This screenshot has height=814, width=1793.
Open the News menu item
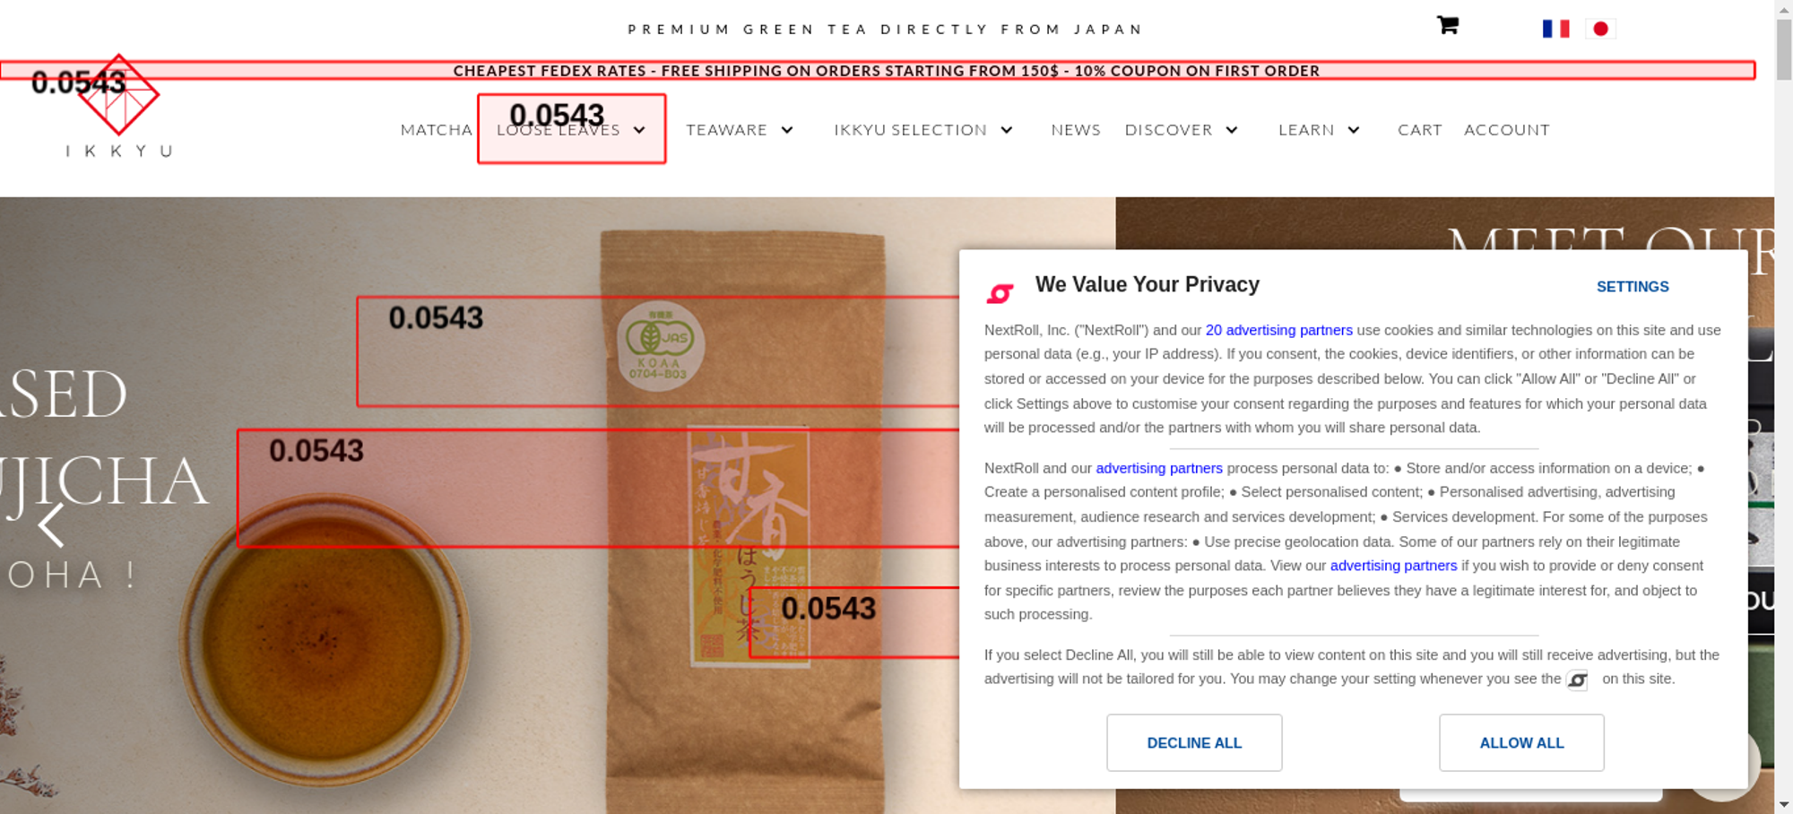[1076, 130]
